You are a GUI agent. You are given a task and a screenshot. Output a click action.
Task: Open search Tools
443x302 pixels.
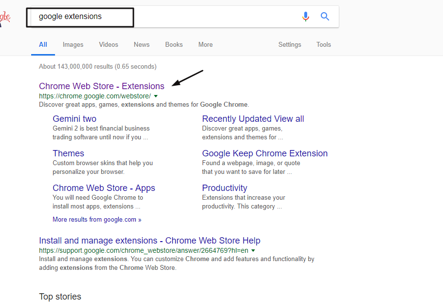tap(324, 45)
